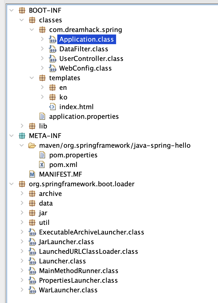Screen dimensions: 218x303
Task: Select DataFilter.class in the tree
Action: (84, 49)
